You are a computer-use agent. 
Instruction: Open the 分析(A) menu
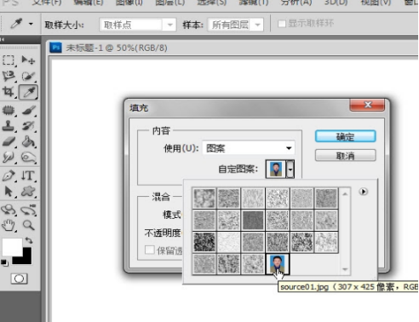pyautogui.click(x=296, y=3)
